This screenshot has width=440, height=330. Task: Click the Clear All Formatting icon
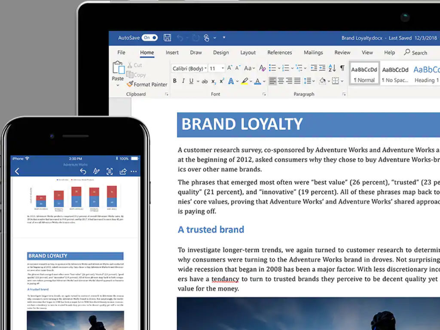tap(262, 68)
